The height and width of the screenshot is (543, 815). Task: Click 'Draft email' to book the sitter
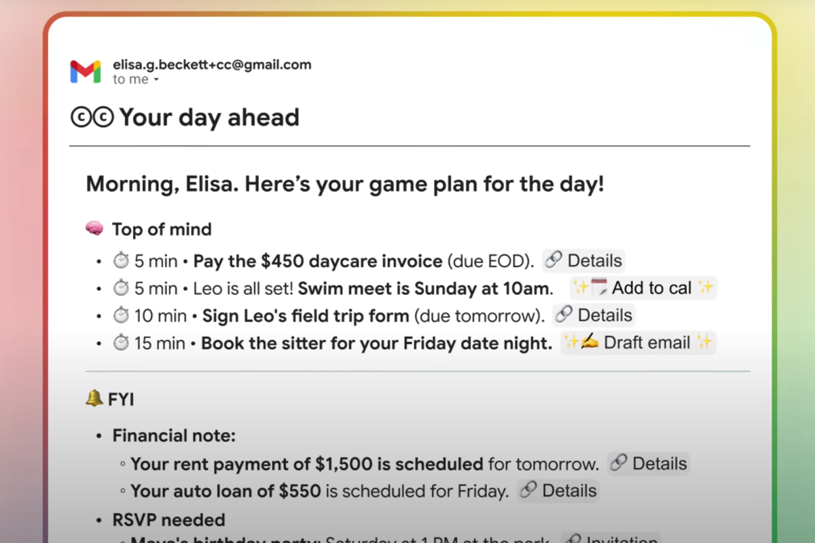click(638, 343)
